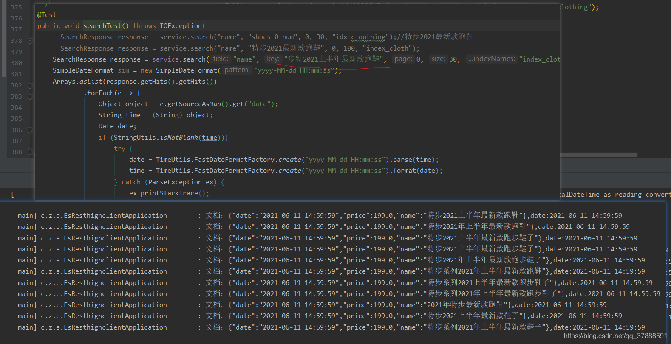
Task: Click the "field:" parameter hint
Action: [221, 59]
